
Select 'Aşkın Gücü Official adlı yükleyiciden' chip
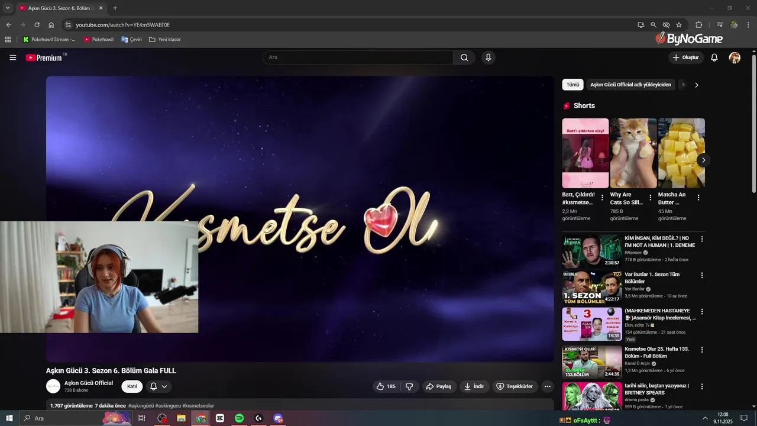point(630,85)
